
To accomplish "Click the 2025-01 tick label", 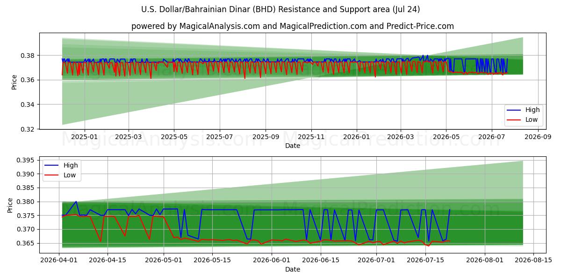I will 85,137.
